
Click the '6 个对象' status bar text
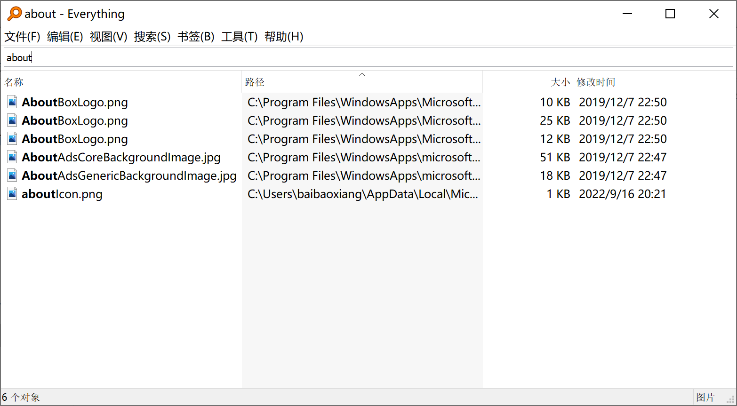coord(21,397)
